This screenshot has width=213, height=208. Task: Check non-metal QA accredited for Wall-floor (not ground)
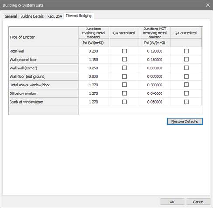186,76
